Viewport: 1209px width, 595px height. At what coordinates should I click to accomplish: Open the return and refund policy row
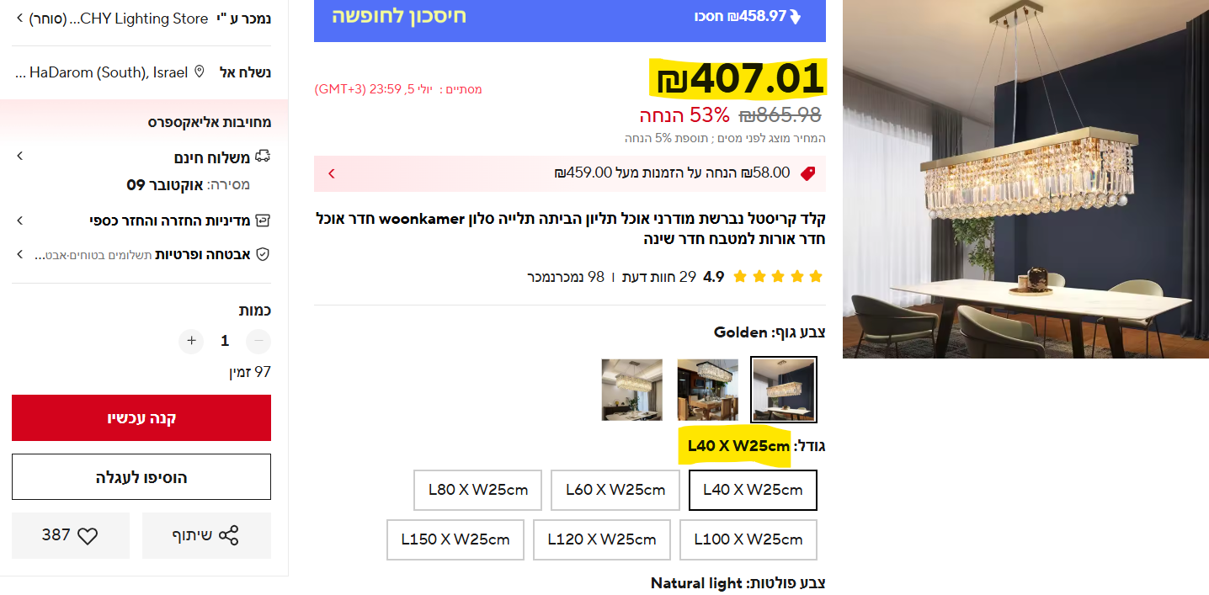pyautogui.click(x=141, y=220)
